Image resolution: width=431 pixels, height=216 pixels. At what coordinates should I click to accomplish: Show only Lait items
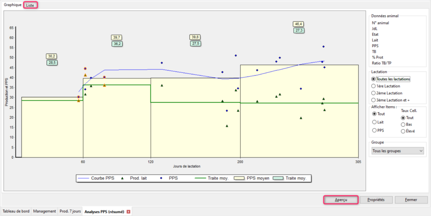(375, 122)
